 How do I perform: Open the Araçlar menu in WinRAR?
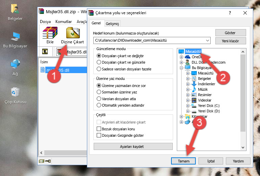click(x=82, y=22)
